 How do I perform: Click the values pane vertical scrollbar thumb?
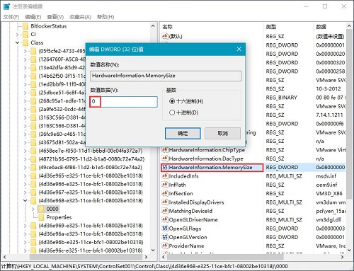point(350,114)
